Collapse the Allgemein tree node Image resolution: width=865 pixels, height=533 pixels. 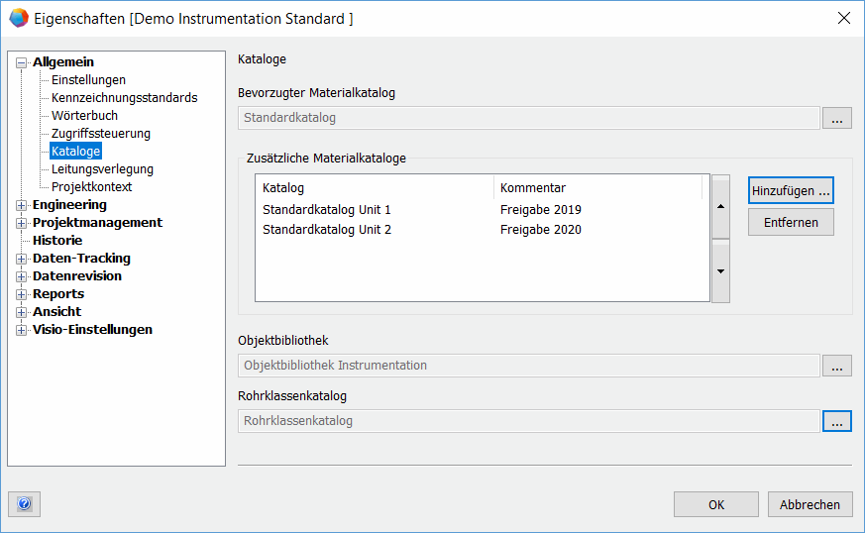(21, 62)
